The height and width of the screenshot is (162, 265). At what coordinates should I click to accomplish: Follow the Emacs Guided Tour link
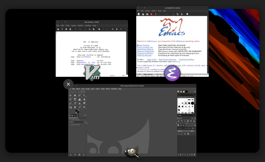click(145, 47)
